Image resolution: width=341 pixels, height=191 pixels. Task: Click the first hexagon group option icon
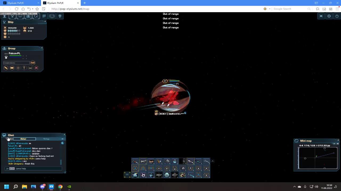tap(6, 68)
